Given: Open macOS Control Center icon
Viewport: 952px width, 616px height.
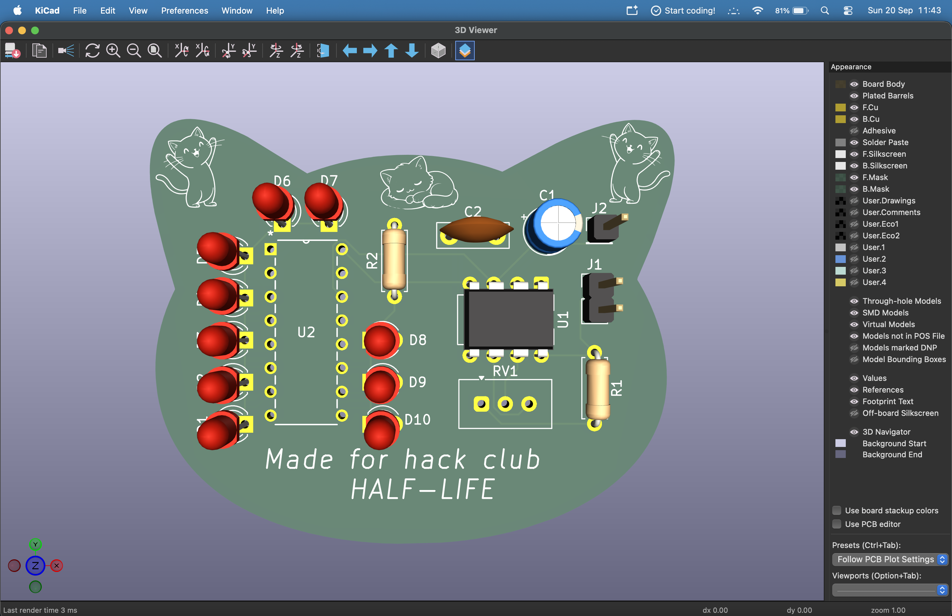Looking at the screenshot, I should coord(848,11).
